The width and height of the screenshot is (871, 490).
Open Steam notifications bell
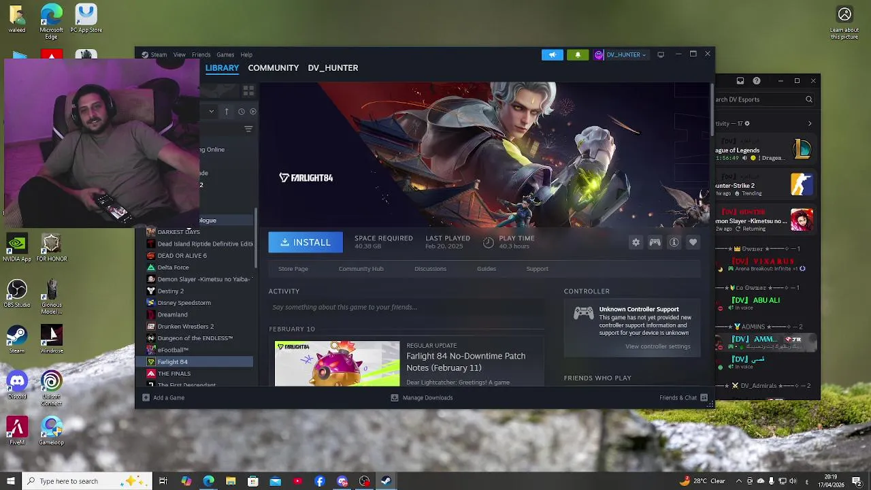pos(578,55)
